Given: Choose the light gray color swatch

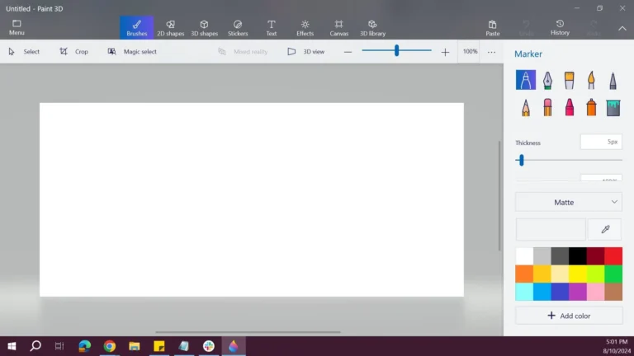Looking at the screenshot, I should [542, 256].
